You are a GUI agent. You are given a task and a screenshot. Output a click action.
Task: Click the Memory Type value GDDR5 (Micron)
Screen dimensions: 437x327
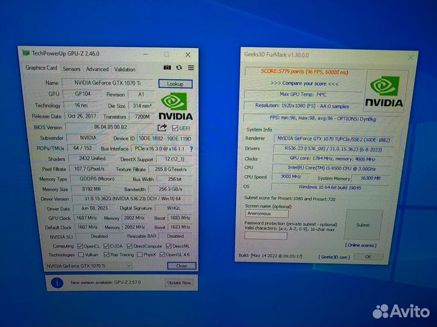[97, 179]
